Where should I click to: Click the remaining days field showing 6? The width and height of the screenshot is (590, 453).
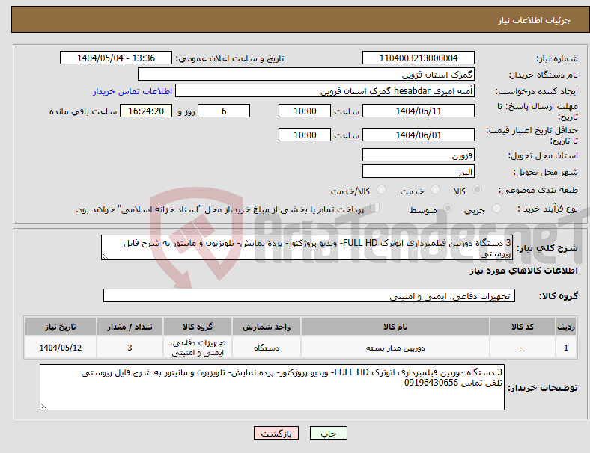tap(224, 111)
